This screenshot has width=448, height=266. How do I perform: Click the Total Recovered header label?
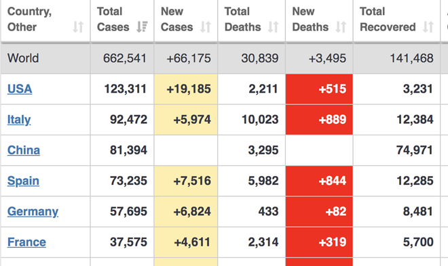click(388, 20)
